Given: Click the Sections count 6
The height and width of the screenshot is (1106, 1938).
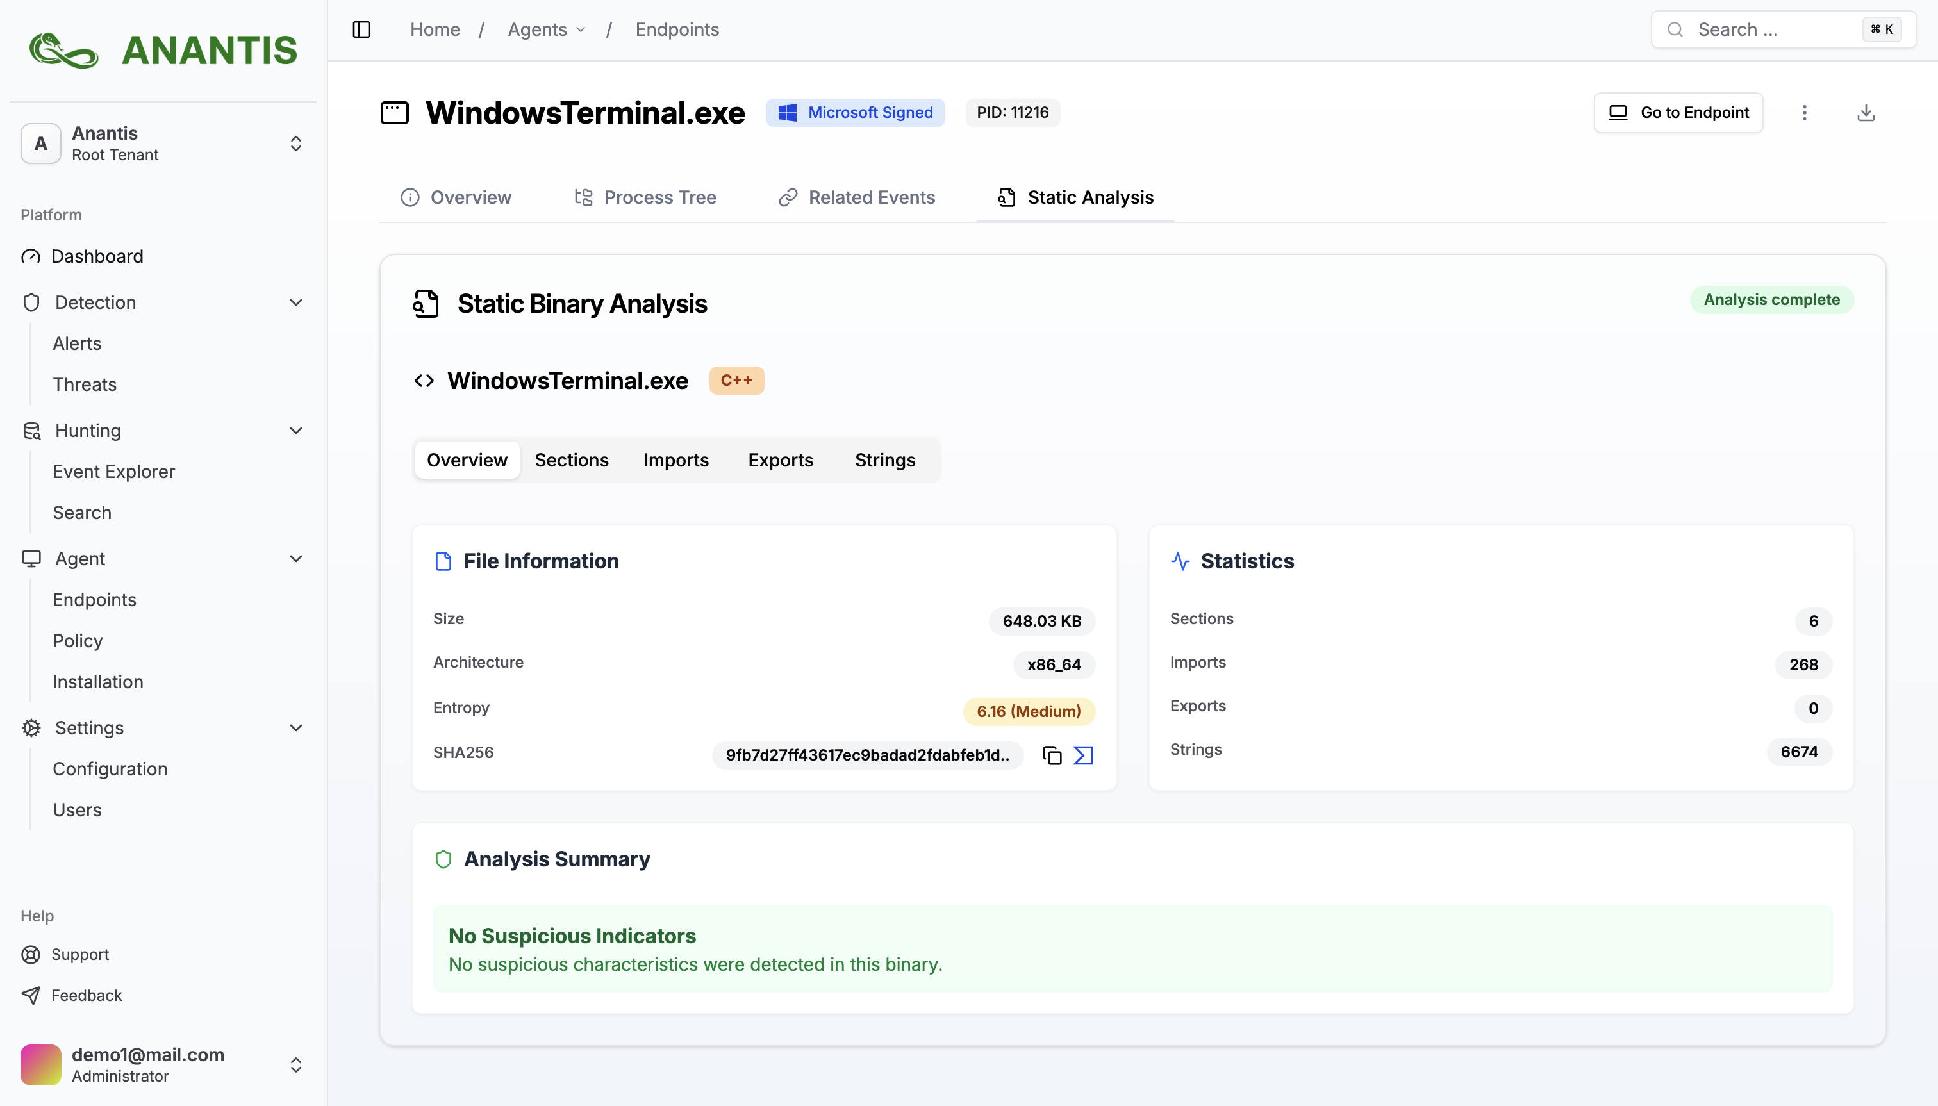Looking at the screenshot, I should [x=1814, y=621].
